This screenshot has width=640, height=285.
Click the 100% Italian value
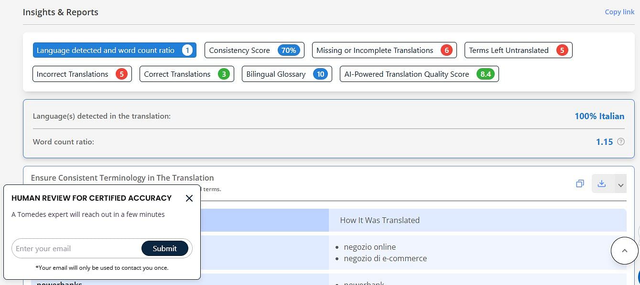coord(599,116)
